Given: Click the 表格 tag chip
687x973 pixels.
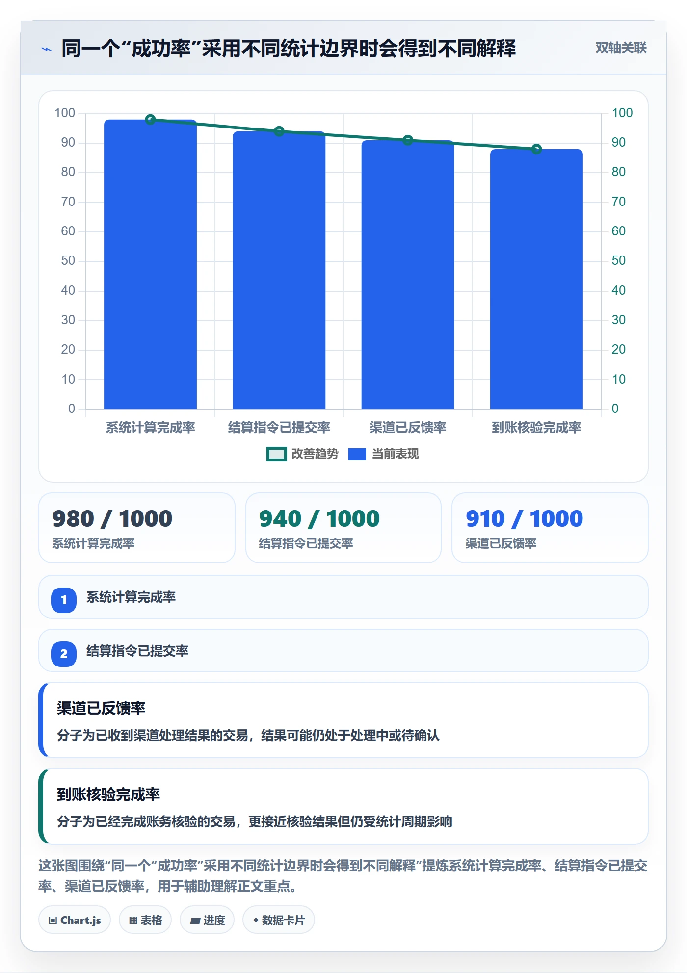Looking at the screenshot, I should [x=145, y=920].
